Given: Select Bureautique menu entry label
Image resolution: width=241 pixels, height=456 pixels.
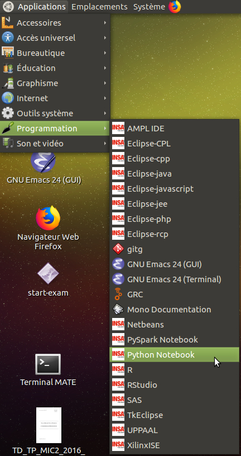Looking at the screenshot, I should (41, 53).
